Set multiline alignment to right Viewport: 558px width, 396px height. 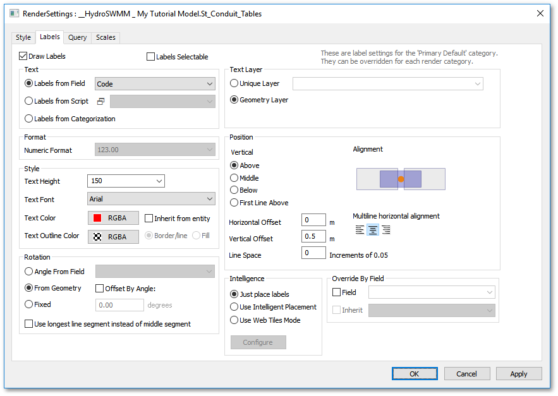click(x=385, y=230)
